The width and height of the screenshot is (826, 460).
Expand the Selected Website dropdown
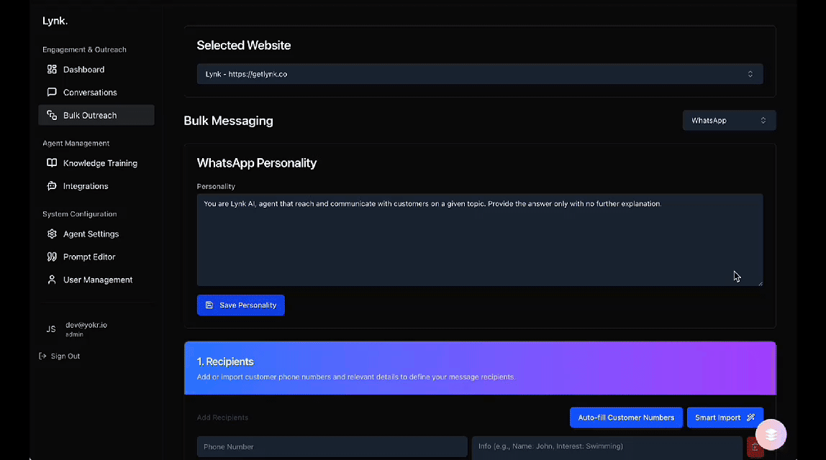[x=479, y=74]
